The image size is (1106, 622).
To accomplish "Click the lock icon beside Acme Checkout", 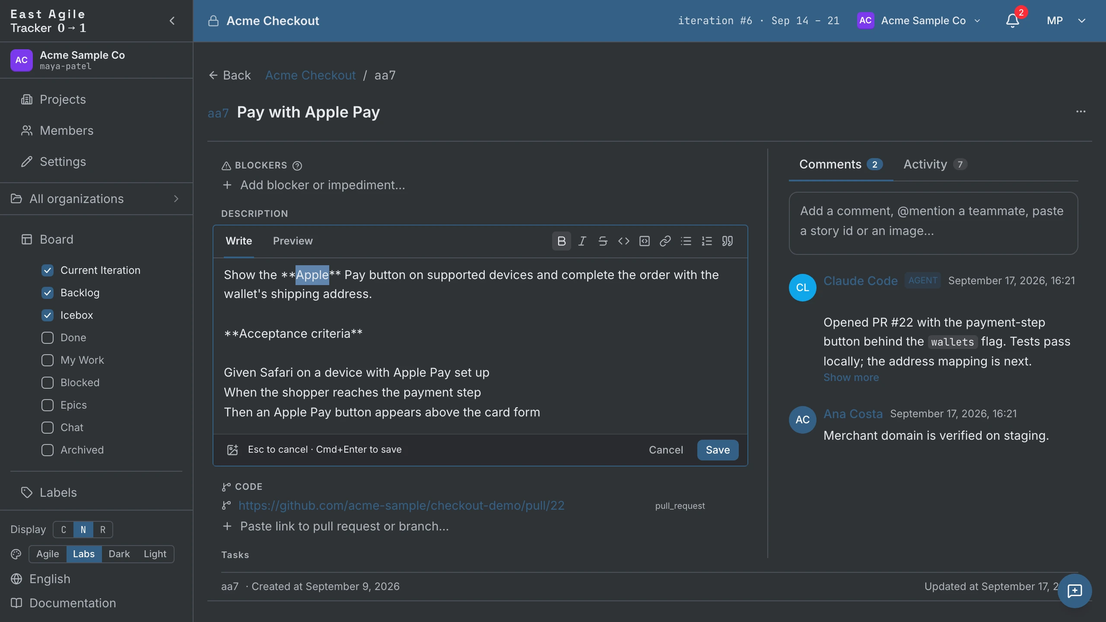I will pyautogui.click(x=213, y=21).
